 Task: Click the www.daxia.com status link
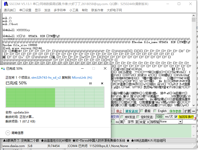click(14, 146)
